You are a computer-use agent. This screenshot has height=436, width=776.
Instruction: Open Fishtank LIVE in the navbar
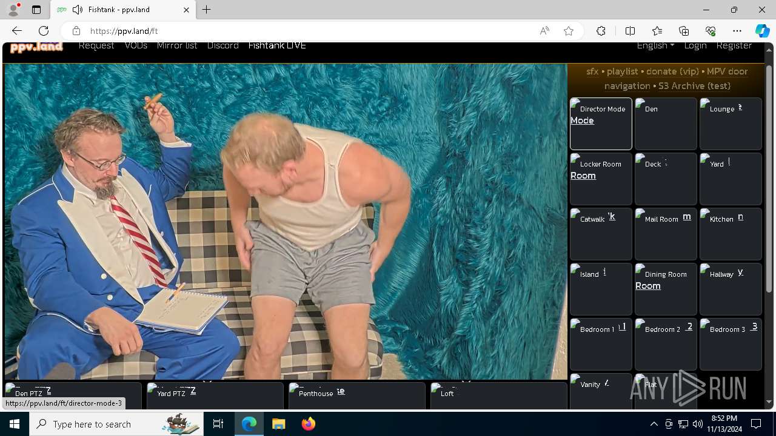[x=277, y=46]
